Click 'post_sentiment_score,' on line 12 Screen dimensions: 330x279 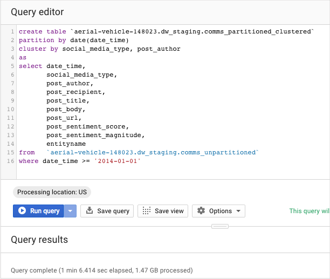pos(87,127)
